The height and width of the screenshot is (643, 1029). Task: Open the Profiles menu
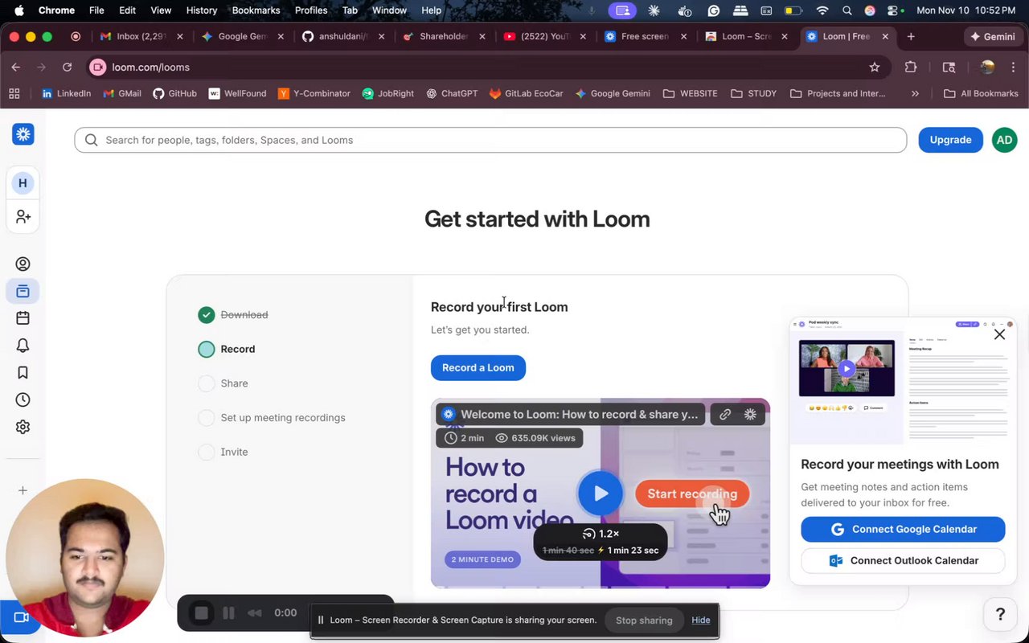[x=310, y=10]
